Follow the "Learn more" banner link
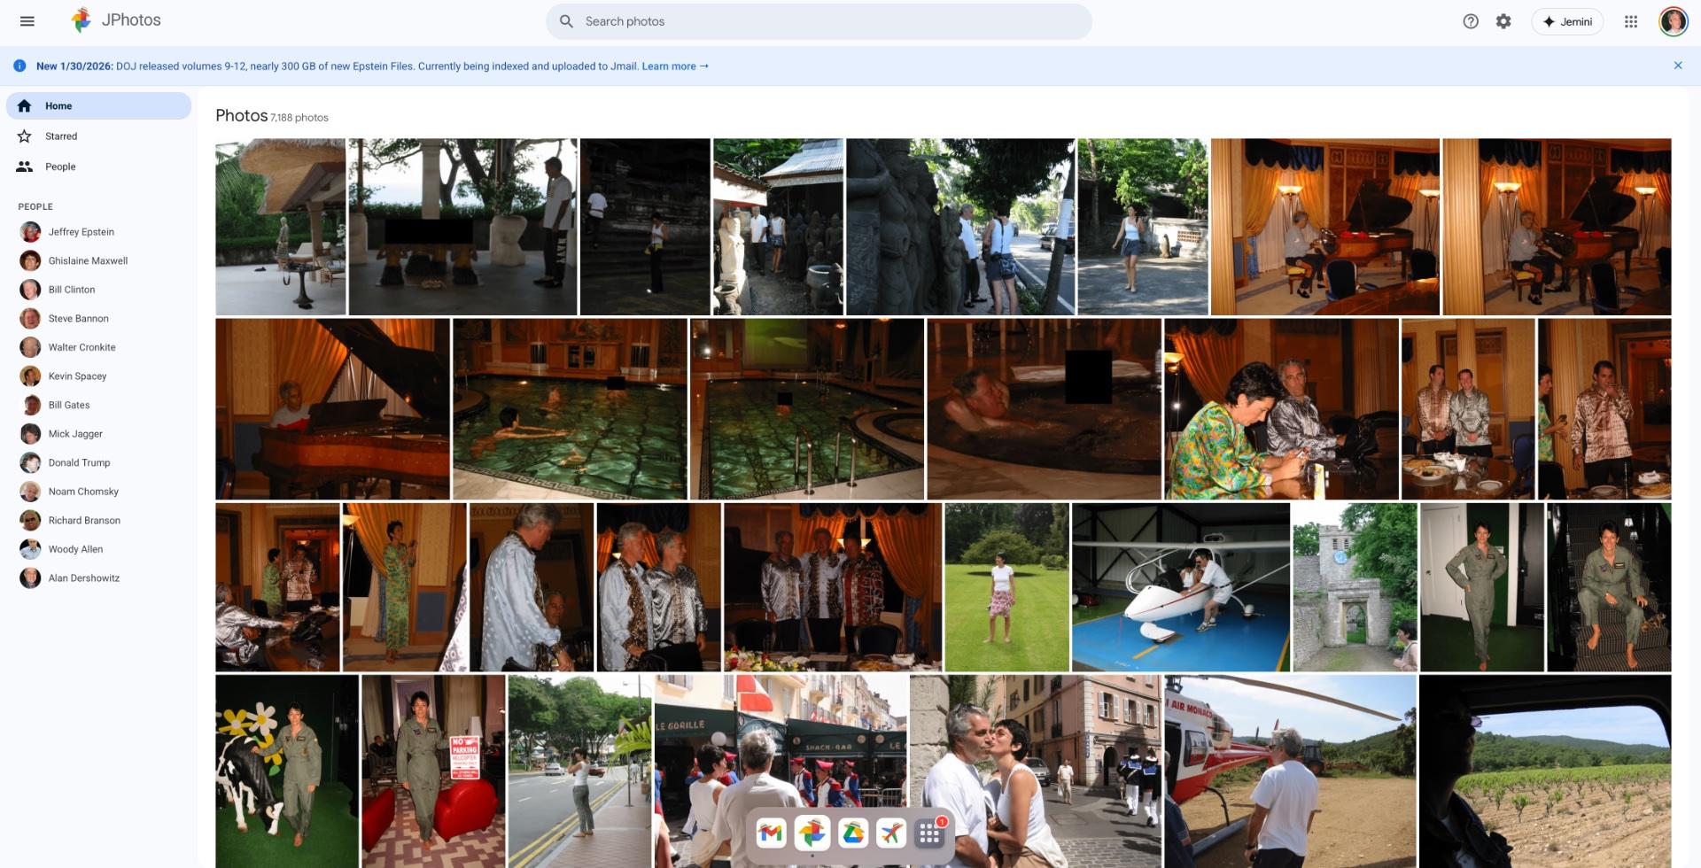Screen dimensions: 1701x868 point(674,66)
